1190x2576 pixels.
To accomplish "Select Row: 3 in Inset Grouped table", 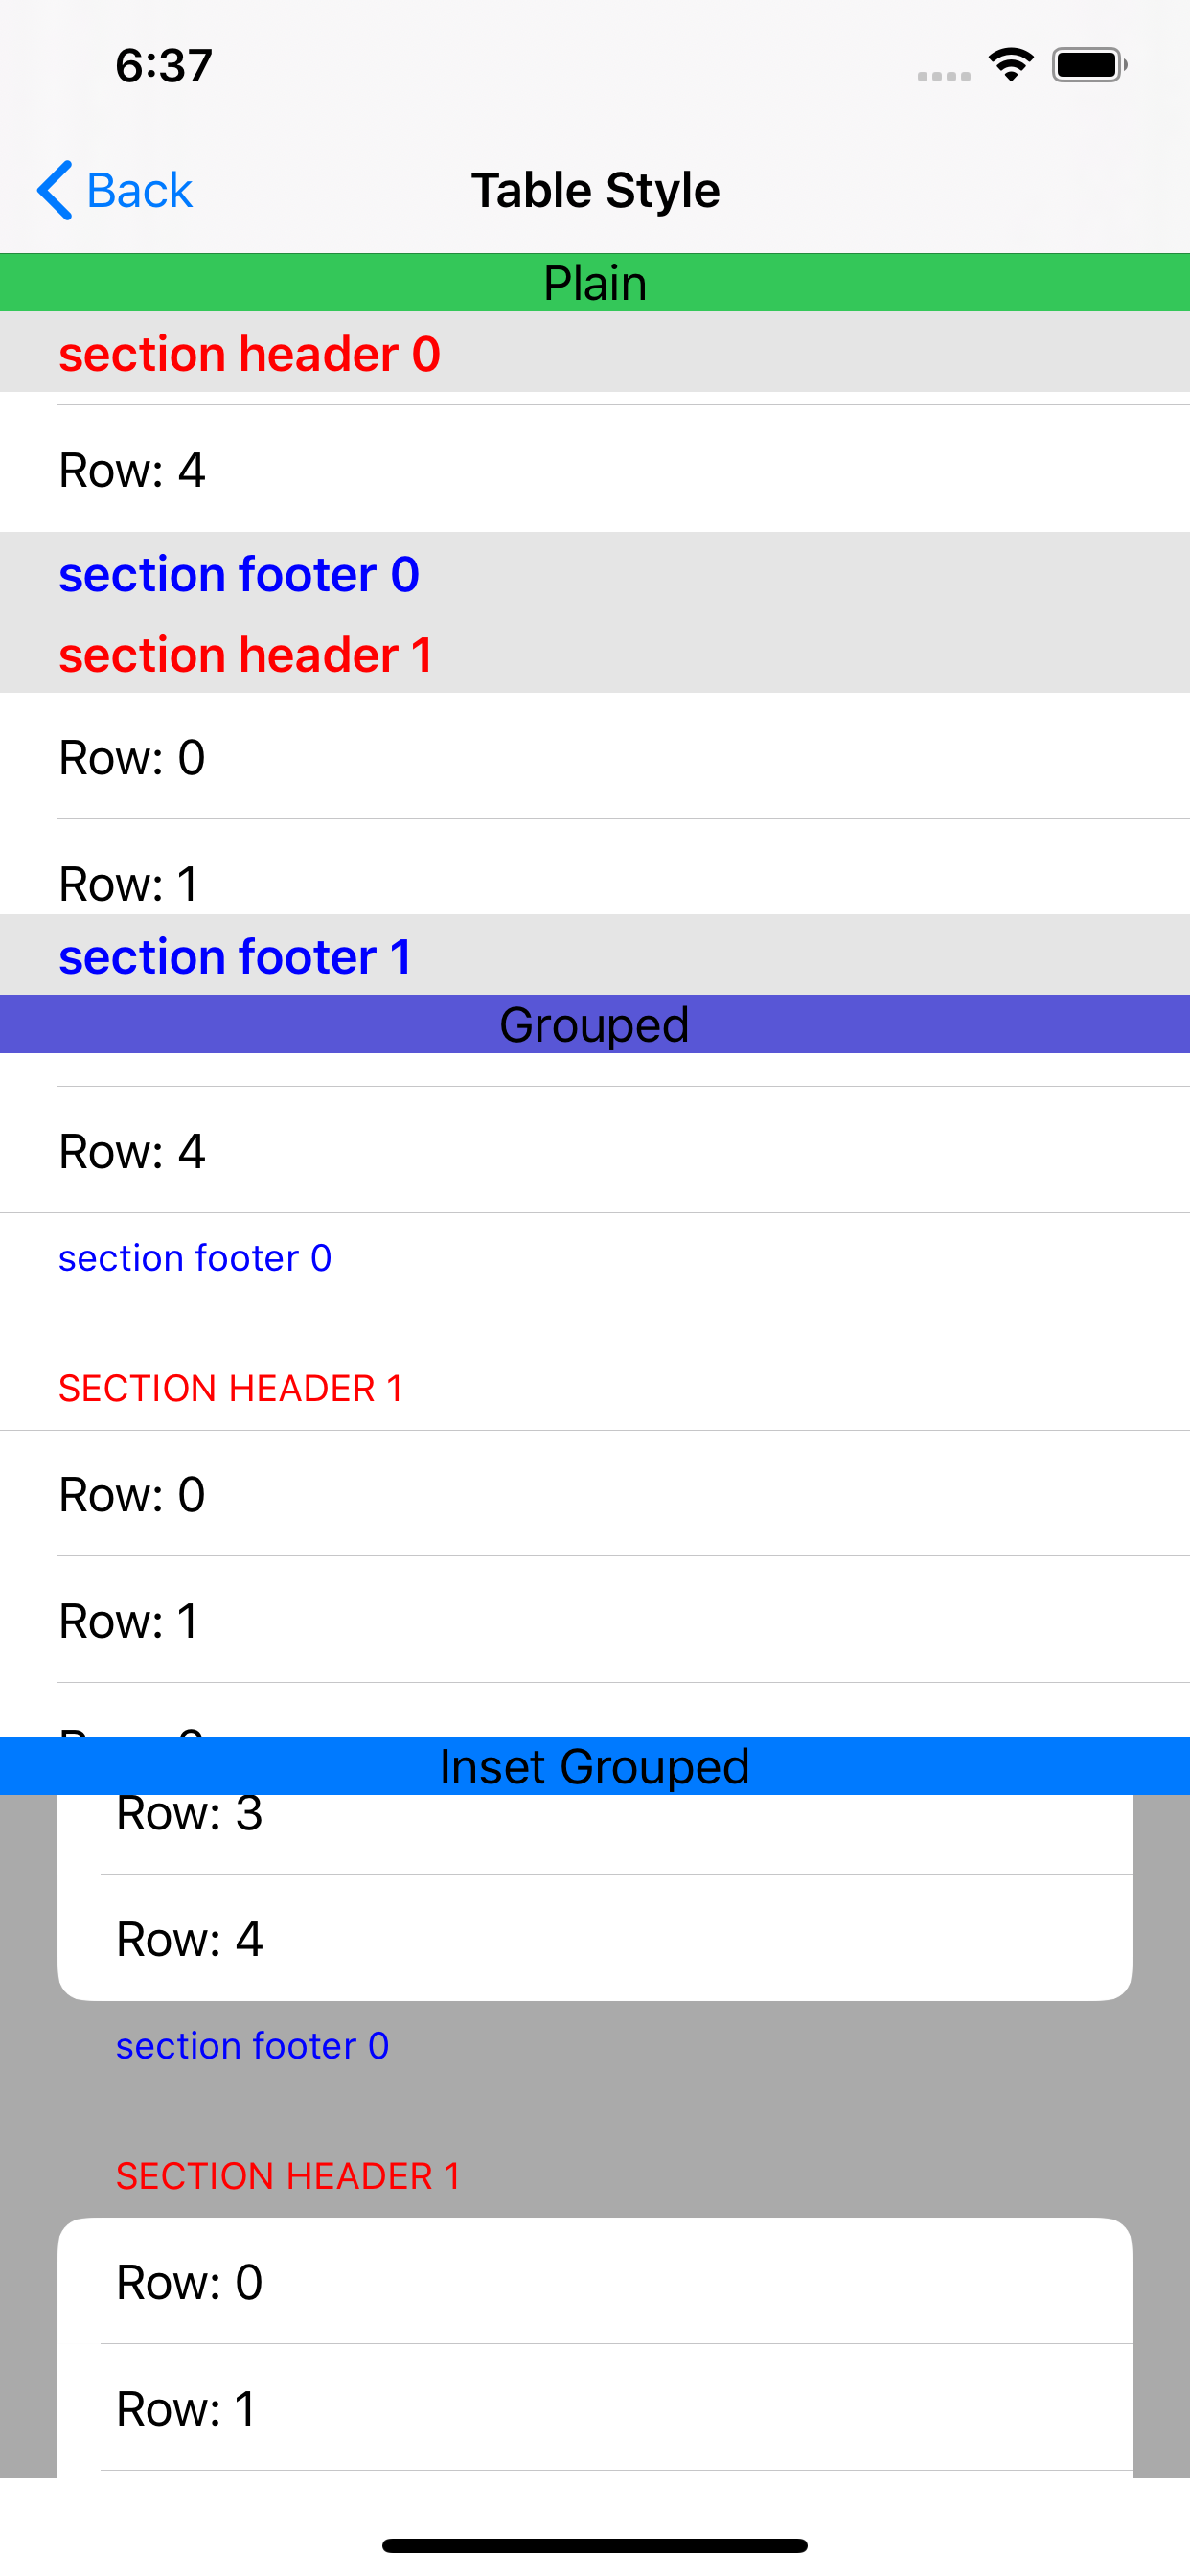I will coord(595,1834).
